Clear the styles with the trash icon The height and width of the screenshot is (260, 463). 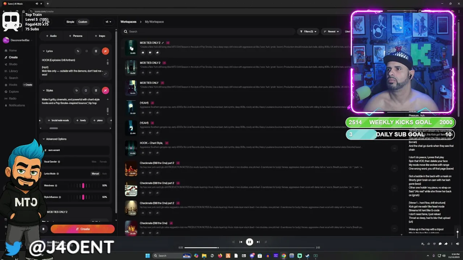click(96, 90)
